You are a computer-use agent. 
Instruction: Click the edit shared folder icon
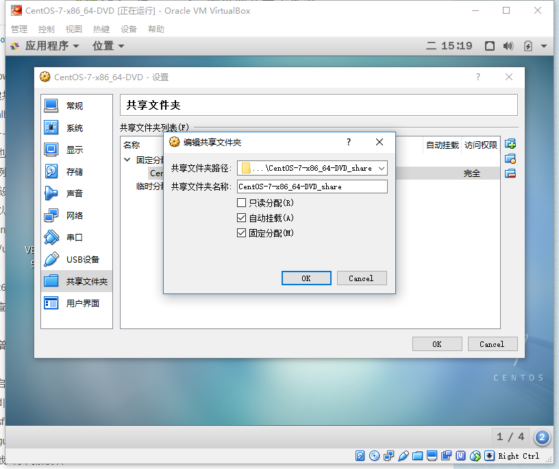(x=510, y=159)
